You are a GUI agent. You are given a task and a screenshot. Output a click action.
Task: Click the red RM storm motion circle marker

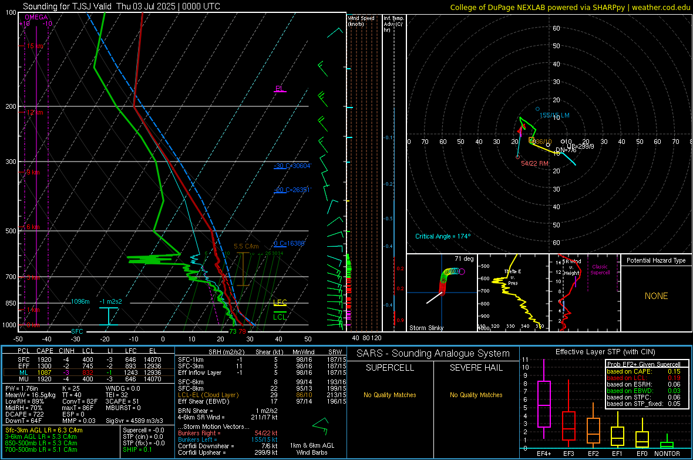tap(517, 157)
